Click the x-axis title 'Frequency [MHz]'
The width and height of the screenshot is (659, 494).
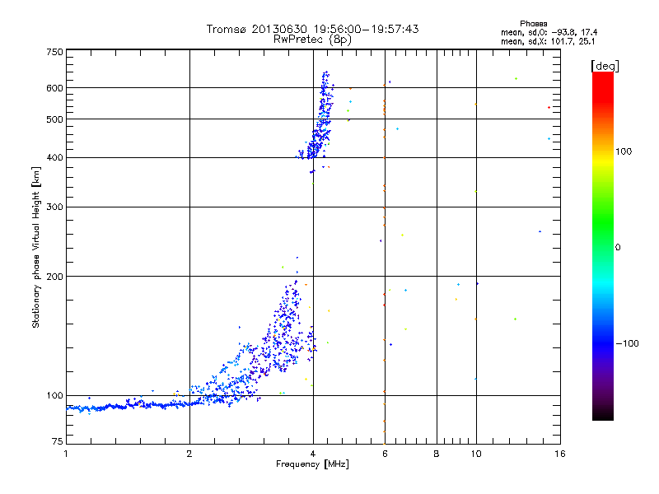pyautogui.click(x=312, y=464)
